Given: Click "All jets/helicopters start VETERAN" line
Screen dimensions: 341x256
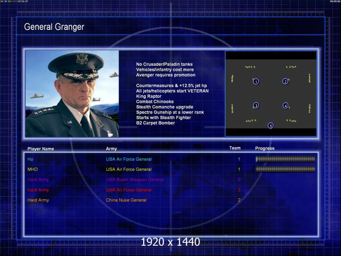Looking at the screenshot, I should pos(172,91).
